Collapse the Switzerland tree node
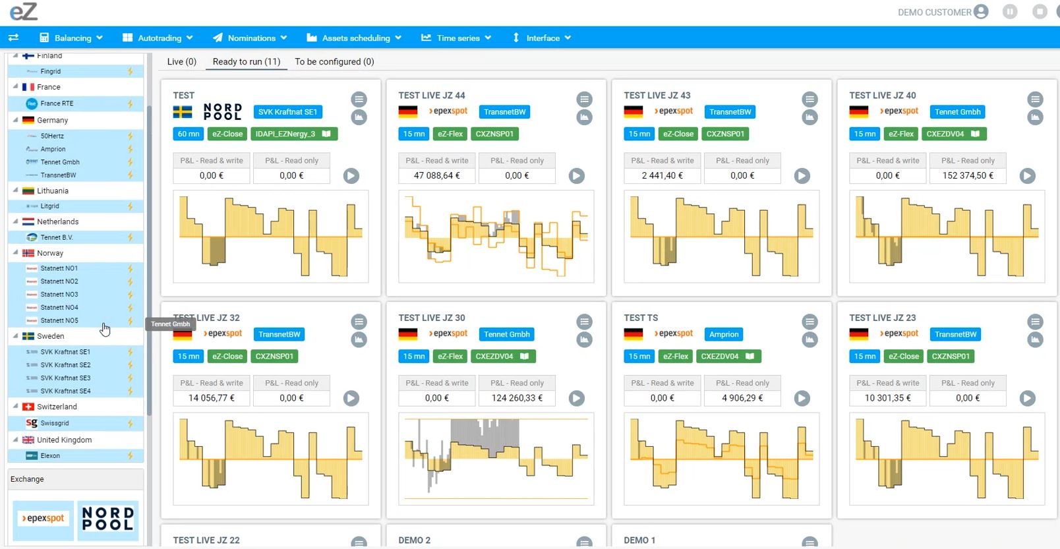1060x549 pixels. 15,406
